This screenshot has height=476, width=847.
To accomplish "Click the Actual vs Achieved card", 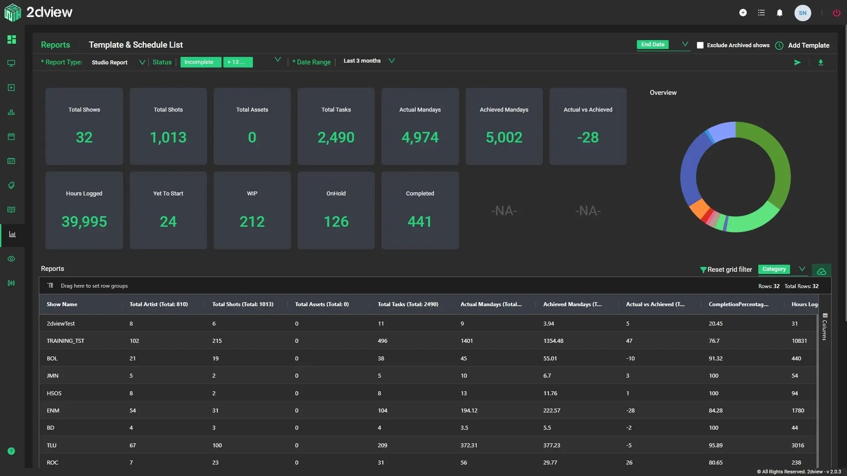I will tap(588, 127).
